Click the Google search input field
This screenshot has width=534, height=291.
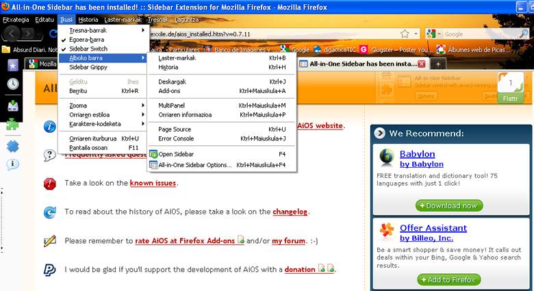click(x=481, y=34)
